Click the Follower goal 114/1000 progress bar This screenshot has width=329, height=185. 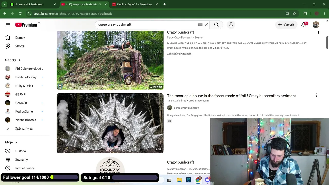click(64, 177)
